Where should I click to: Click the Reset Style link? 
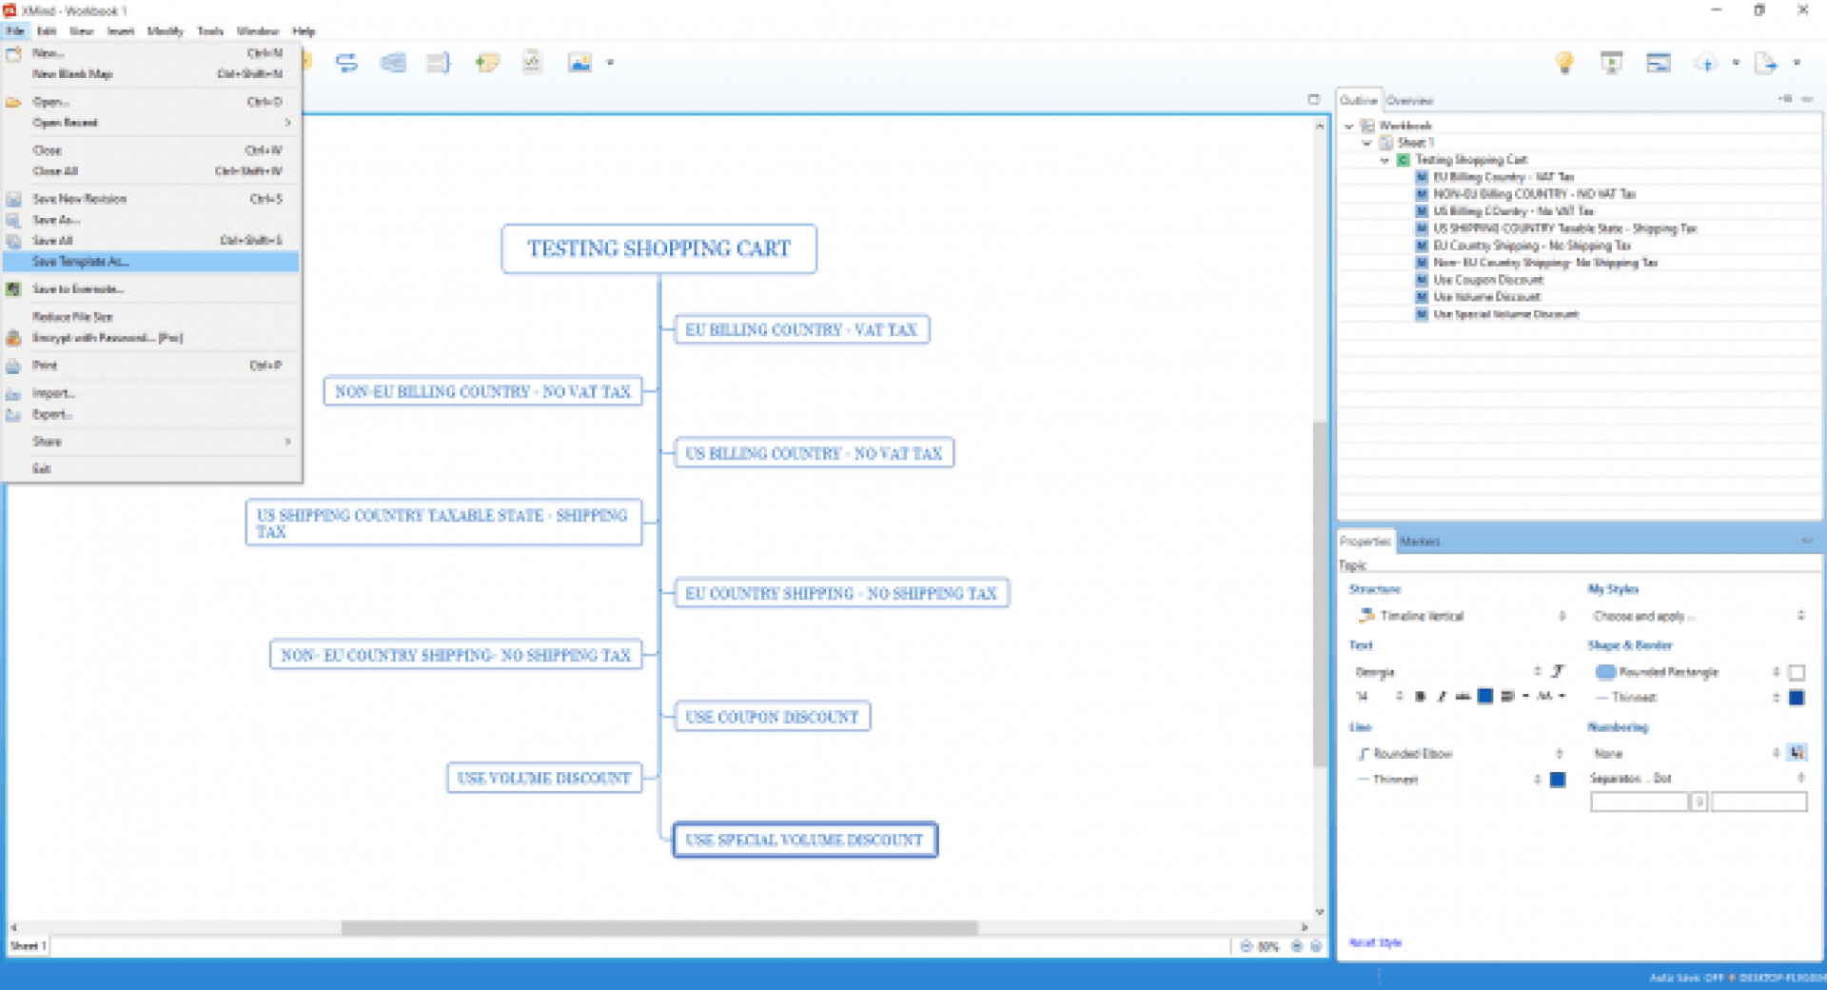click(x=1375, y=942)
